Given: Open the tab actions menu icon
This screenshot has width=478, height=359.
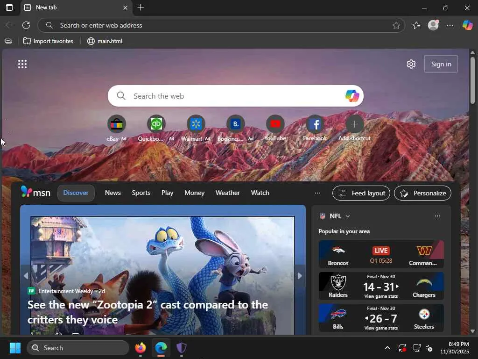Looking at the screenshot, I should [x=9, y=7].
